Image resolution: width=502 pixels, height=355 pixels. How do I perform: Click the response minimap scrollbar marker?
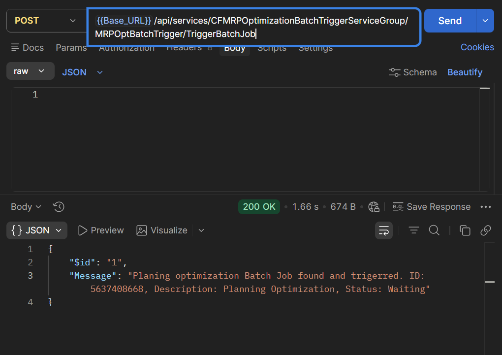[490, 282]
